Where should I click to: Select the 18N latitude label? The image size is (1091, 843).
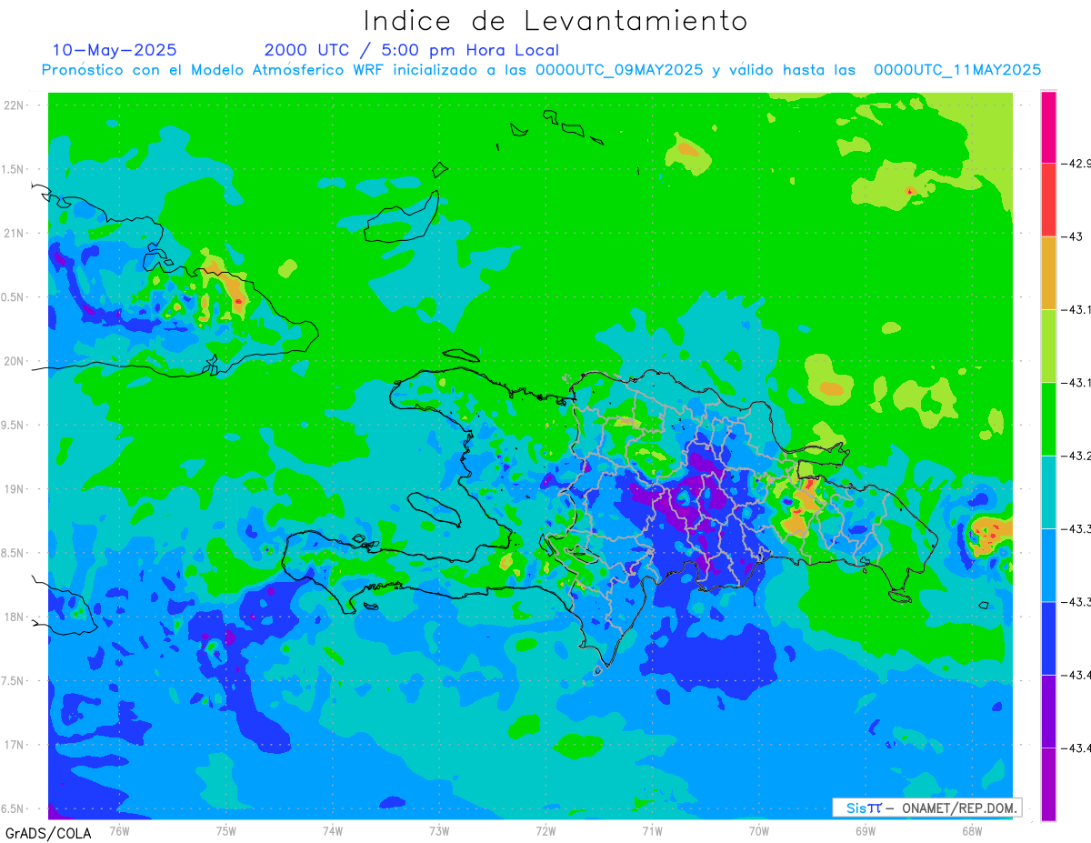(x=15, y=617)
